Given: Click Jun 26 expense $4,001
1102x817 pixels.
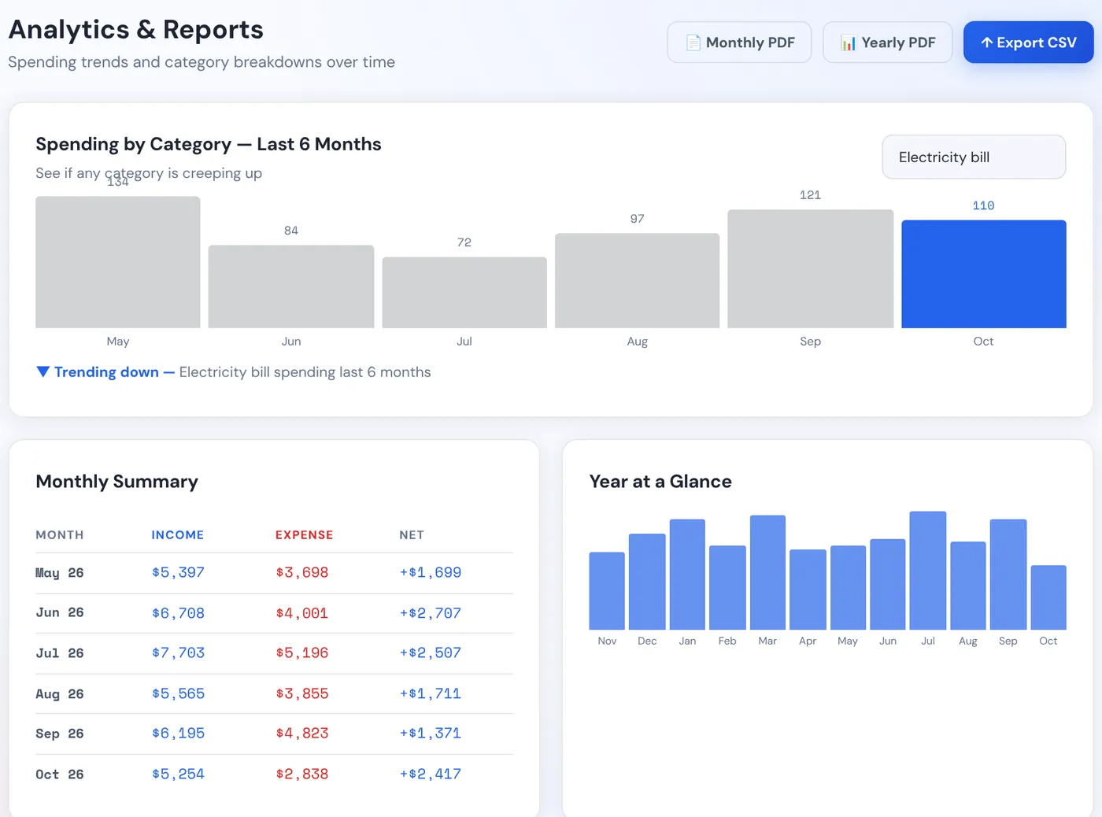Looking at the screenshot, I should 302,613.
